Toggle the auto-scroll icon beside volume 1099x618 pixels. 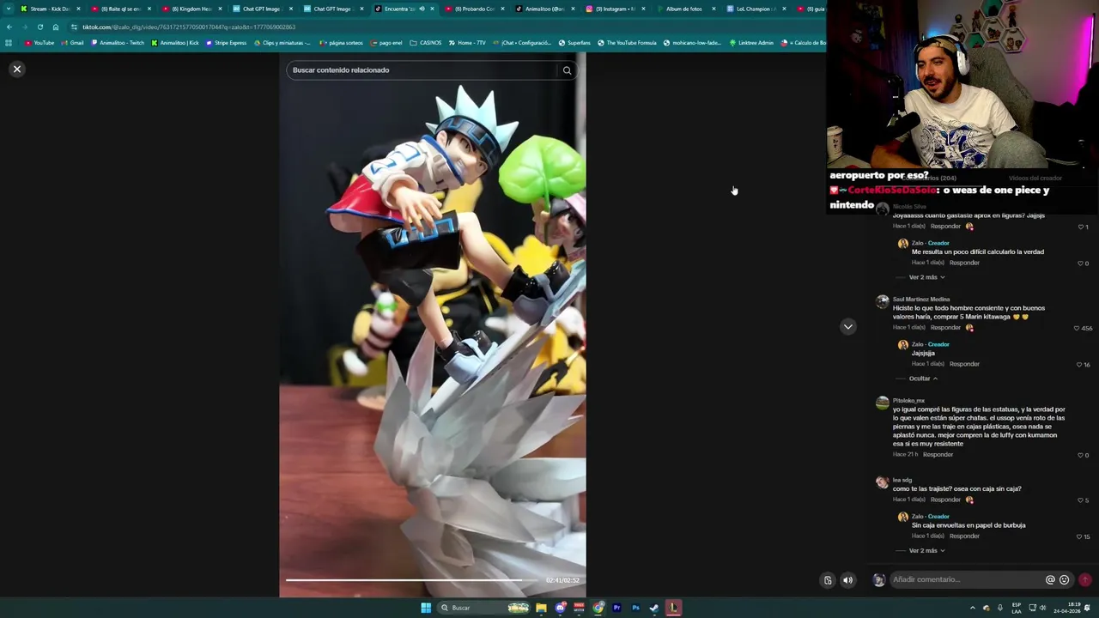828,580
